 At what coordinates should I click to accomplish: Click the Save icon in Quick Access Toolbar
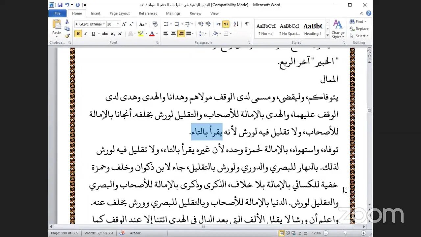(60, 5)
